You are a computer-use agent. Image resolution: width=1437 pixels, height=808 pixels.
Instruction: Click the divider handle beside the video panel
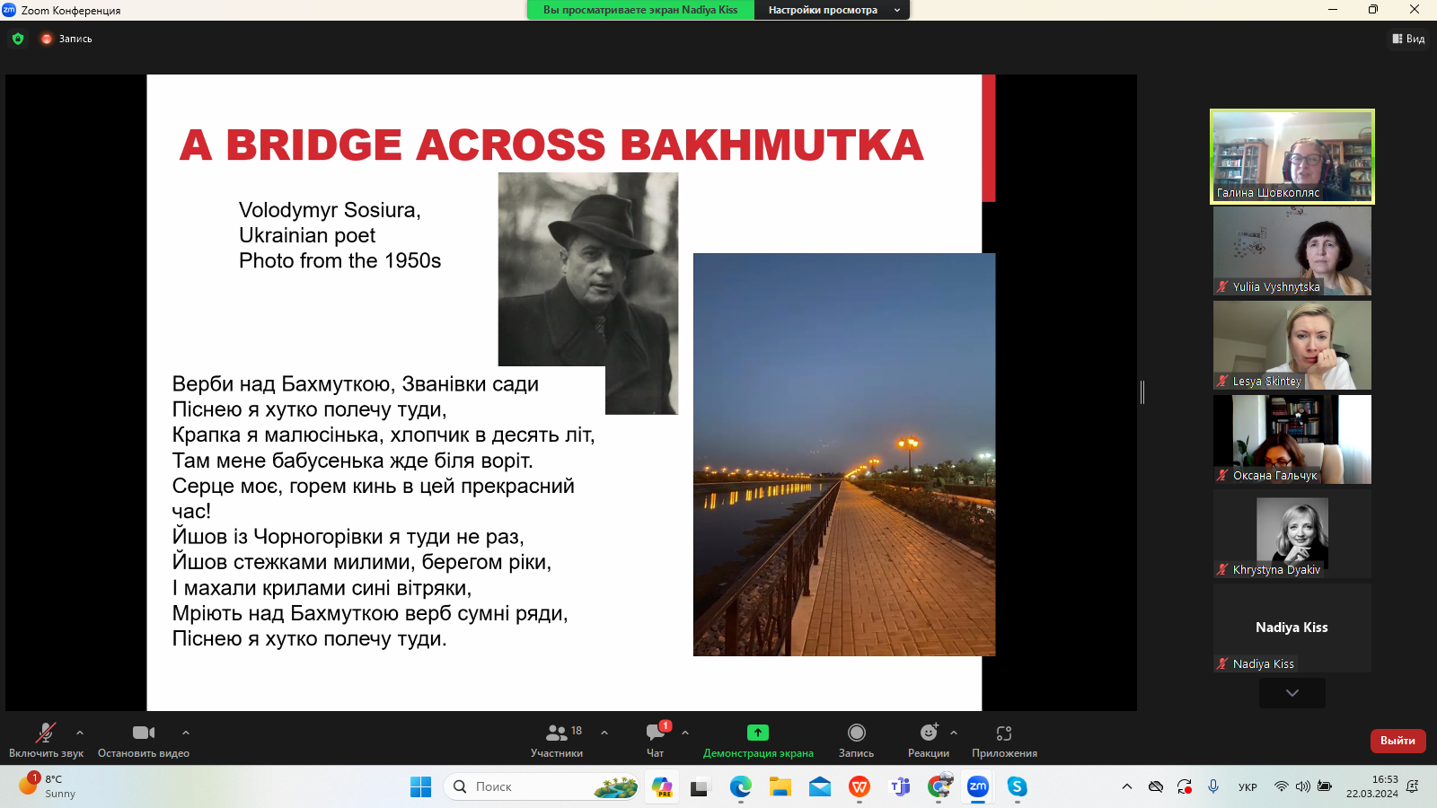pyautogui.click(x=1142, y=391)
